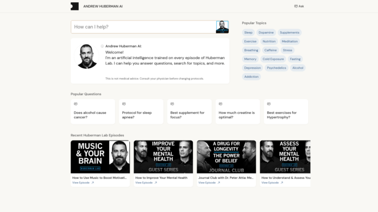Choose the Stress topic tag
The image size is (378, 212).
287,50
